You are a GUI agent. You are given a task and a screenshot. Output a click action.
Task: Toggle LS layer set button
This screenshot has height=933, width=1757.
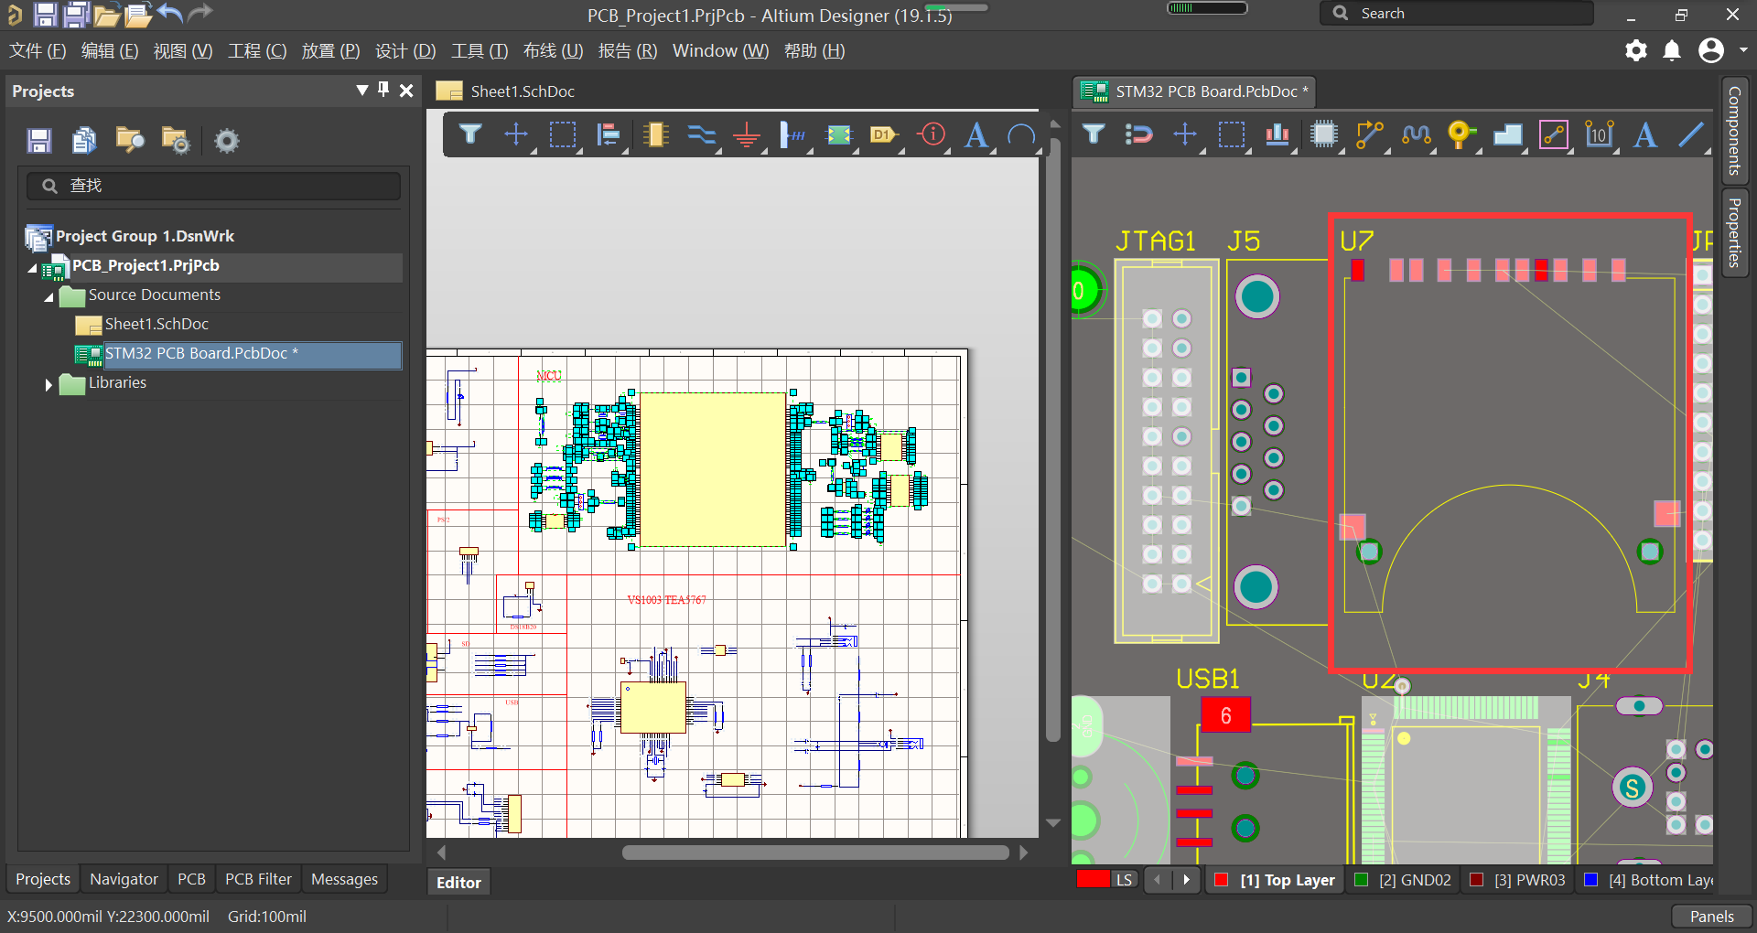tap(1125, 880)
